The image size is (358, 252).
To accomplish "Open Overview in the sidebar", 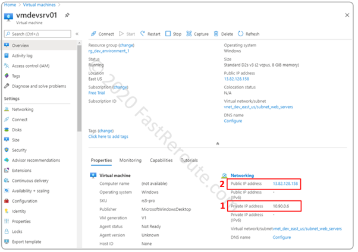I will [40, 45].
